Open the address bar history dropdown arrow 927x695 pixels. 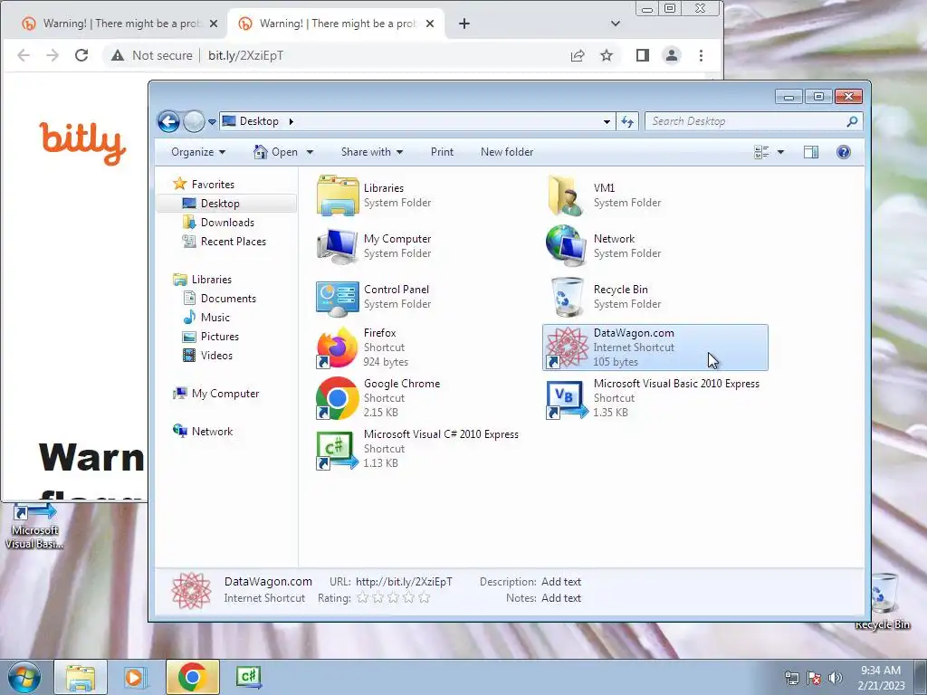click(607, 122)
